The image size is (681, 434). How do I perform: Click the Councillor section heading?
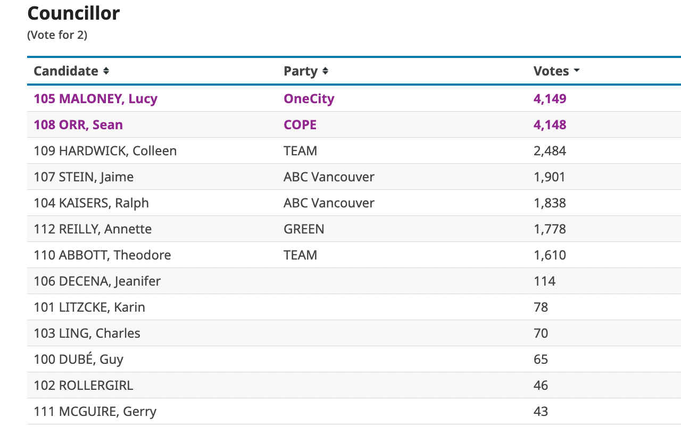point(73,13)
